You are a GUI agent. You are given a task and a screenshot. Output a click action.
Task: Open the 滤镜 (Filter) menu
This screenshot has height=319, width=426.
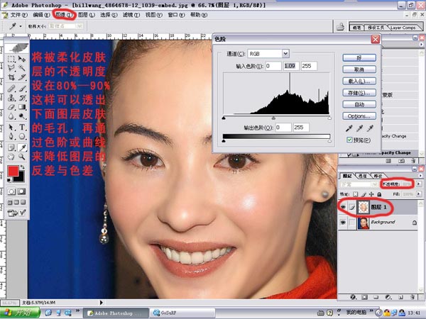click(x=129, y=13)
